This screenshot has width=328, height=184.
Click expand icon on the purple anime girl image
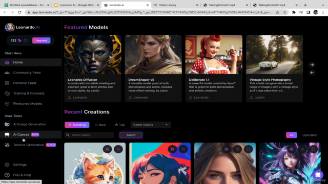click(313, 149)
